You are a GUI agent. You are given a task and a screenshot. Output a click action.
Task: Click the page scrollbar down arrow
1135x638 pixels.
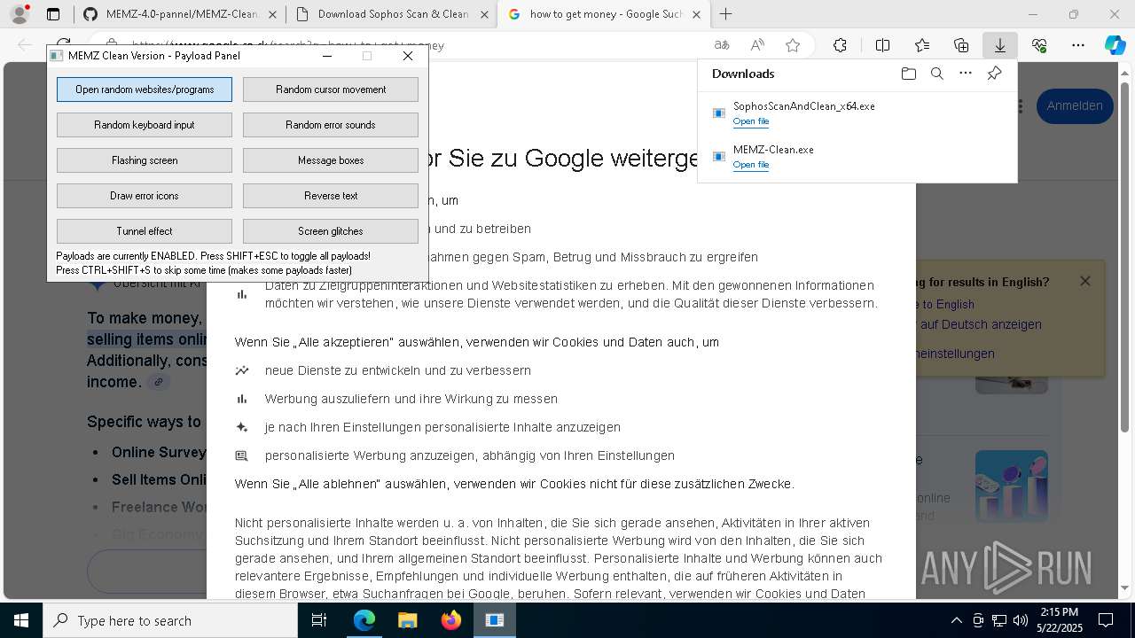click(1126, 587)
